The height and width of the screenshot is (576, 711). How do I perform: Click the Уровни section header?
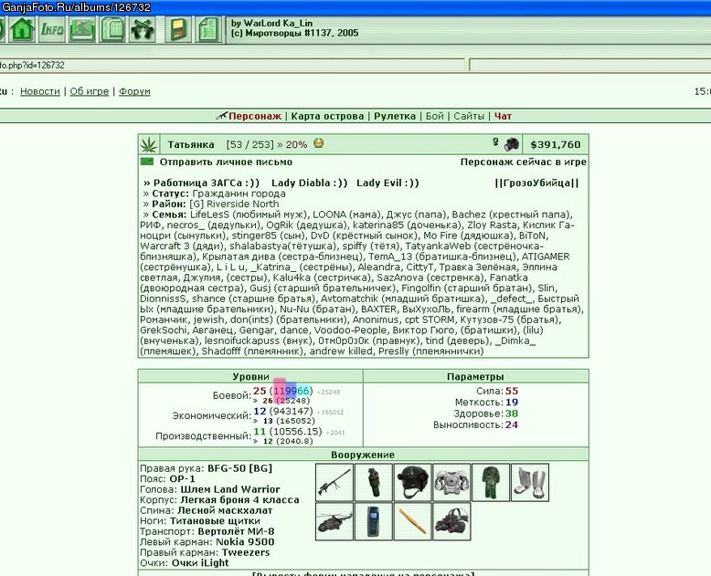pos(250,376)
